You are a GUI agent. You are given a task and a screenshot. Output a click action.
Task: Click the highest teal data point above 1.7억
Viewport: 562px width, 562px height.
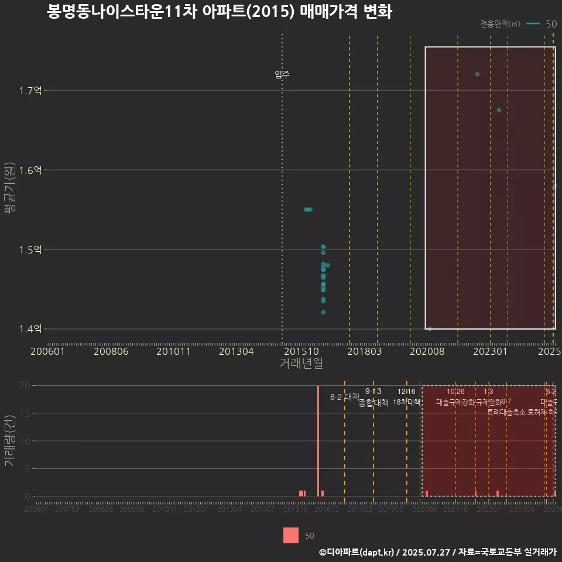(477, 74)
